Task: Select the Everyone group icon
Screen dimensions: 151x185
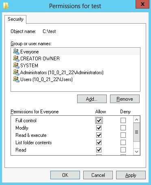Action: (16, 52)
